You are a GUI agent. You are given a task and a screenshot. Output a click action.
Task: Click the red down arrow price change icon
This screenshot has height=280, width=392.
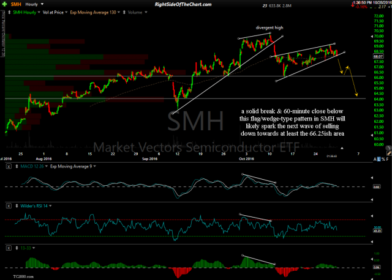pyautogui.click(x=353, y=6)
